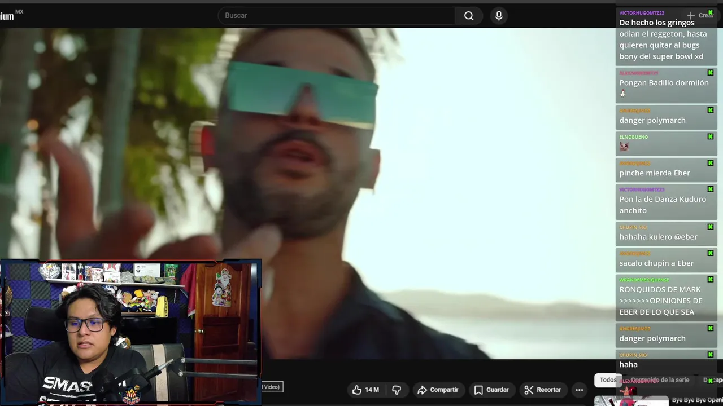Open the three-dot more actions menu
The height and width of the screenshot is (406, 723).
(579, 390)
